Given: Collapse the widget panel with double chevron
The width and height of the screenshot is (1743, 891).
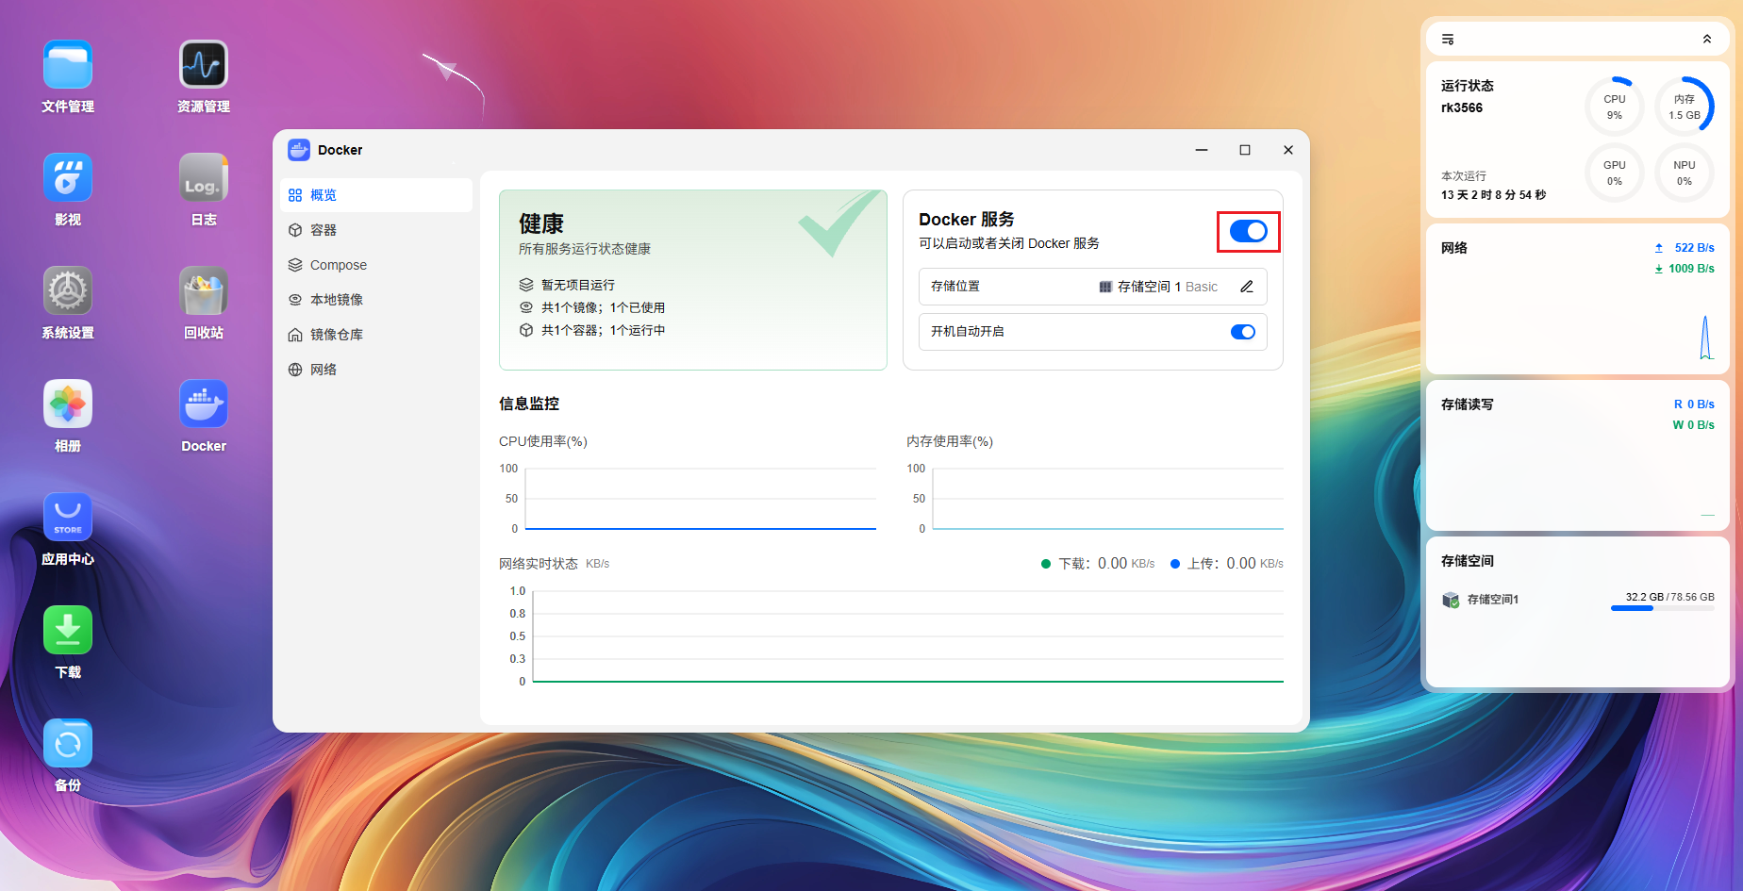Looking at the screenshot, I should point(1707,40).
